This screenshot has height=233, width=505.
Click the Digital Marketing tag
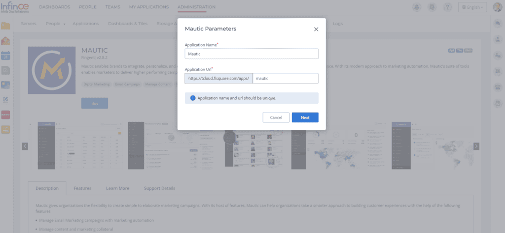click(97, 85)
